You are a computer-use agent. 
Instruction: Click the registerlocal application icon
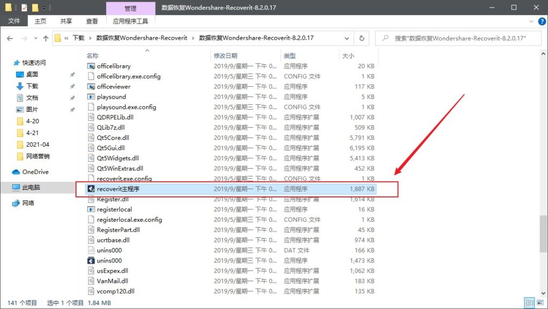91,209
